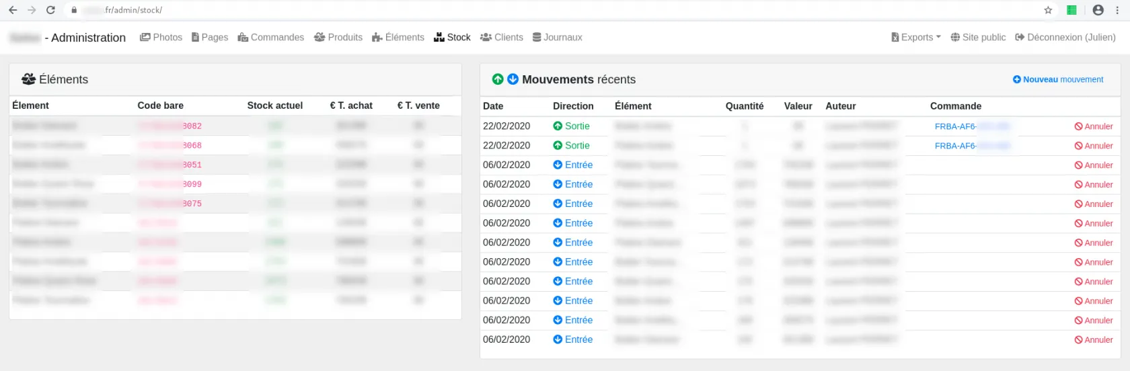This screenshot has width=1130, height=371.
Task: Switch to the Clients page
Action: (502, 38)
